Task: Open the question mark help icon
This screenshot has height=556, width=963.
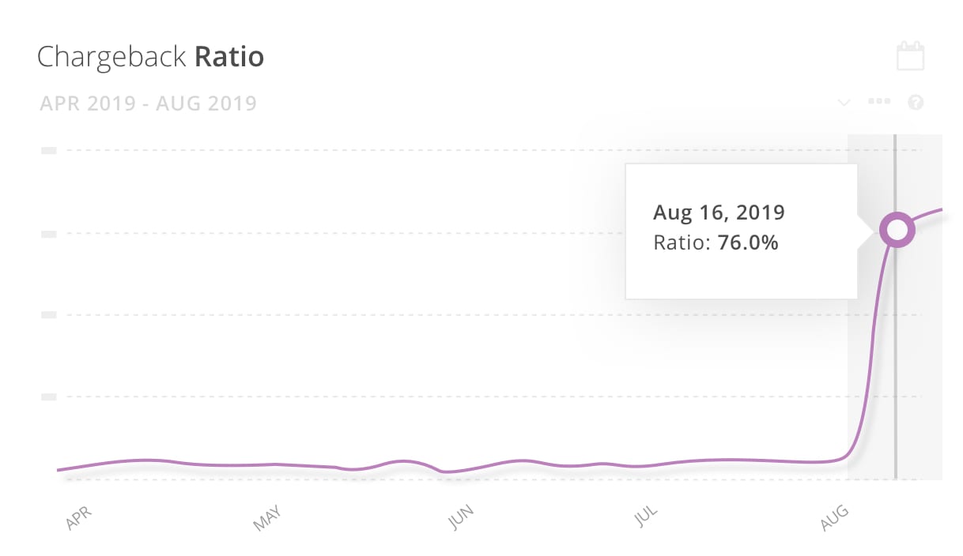Action: [916, 102]
